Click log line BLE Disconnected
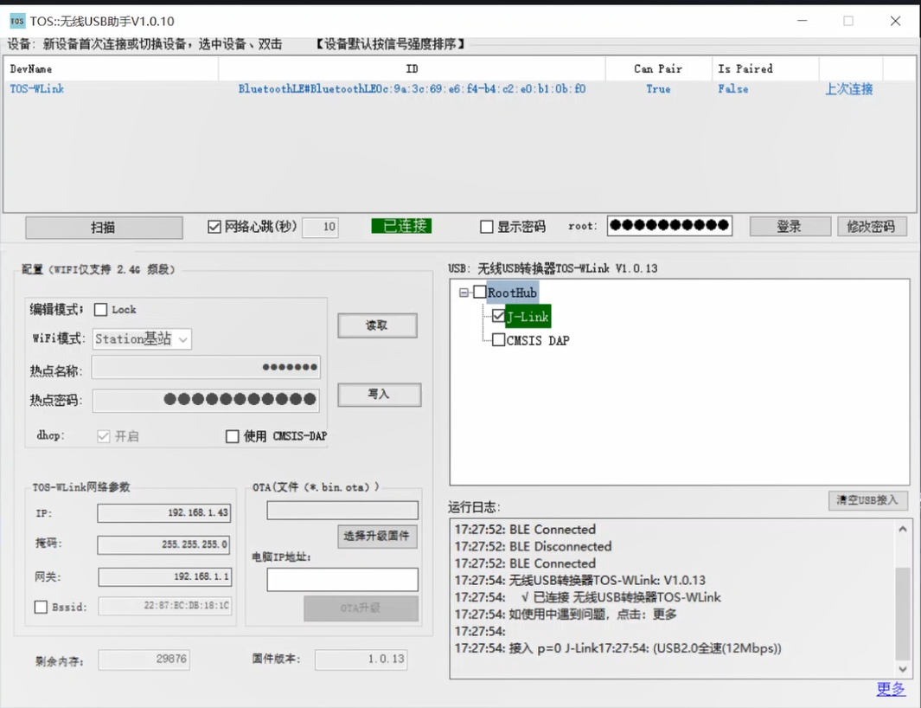This screenshot has width=921, height=708. (534, 546)
